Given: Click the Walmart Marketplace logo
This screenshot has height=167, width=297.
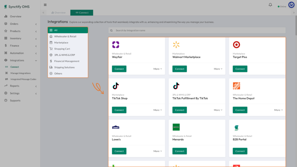Looking at the screenshot, I should [x=176, y=45].
